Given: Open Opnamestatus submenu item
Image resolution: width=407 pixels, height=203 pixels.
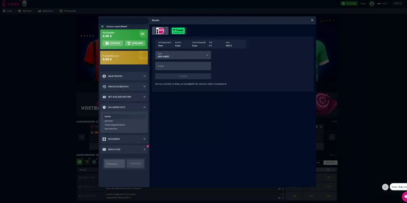Looking at the screenshot, I should pos(111,129).
